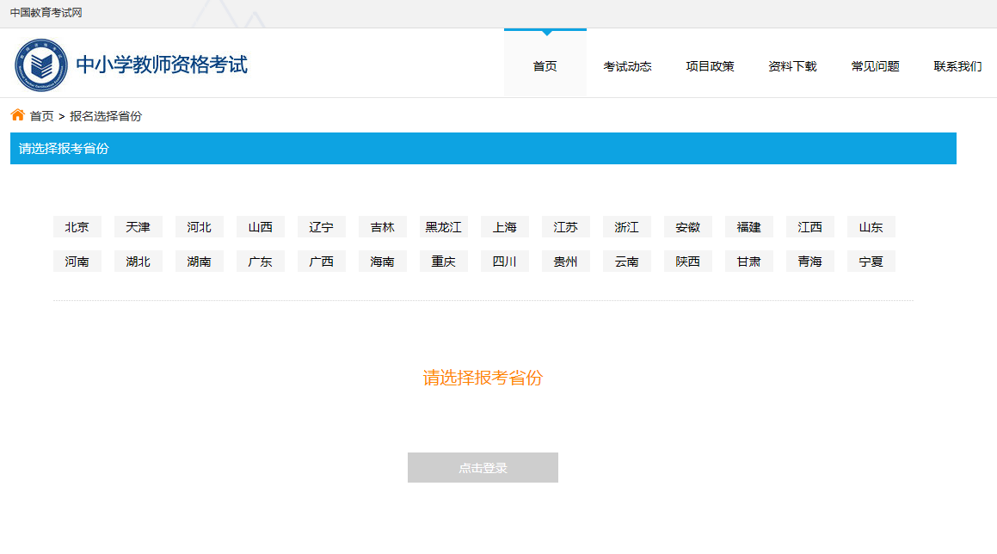Screen dimensions: 997x554
Task: Click 首页 in the breadcrumb trail
Action: [x=42, y=116]
